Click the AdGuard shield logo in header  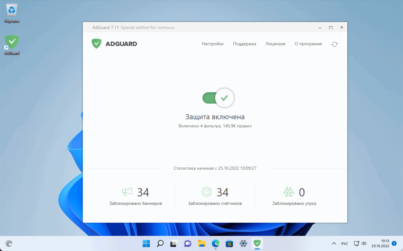(96, 44)
